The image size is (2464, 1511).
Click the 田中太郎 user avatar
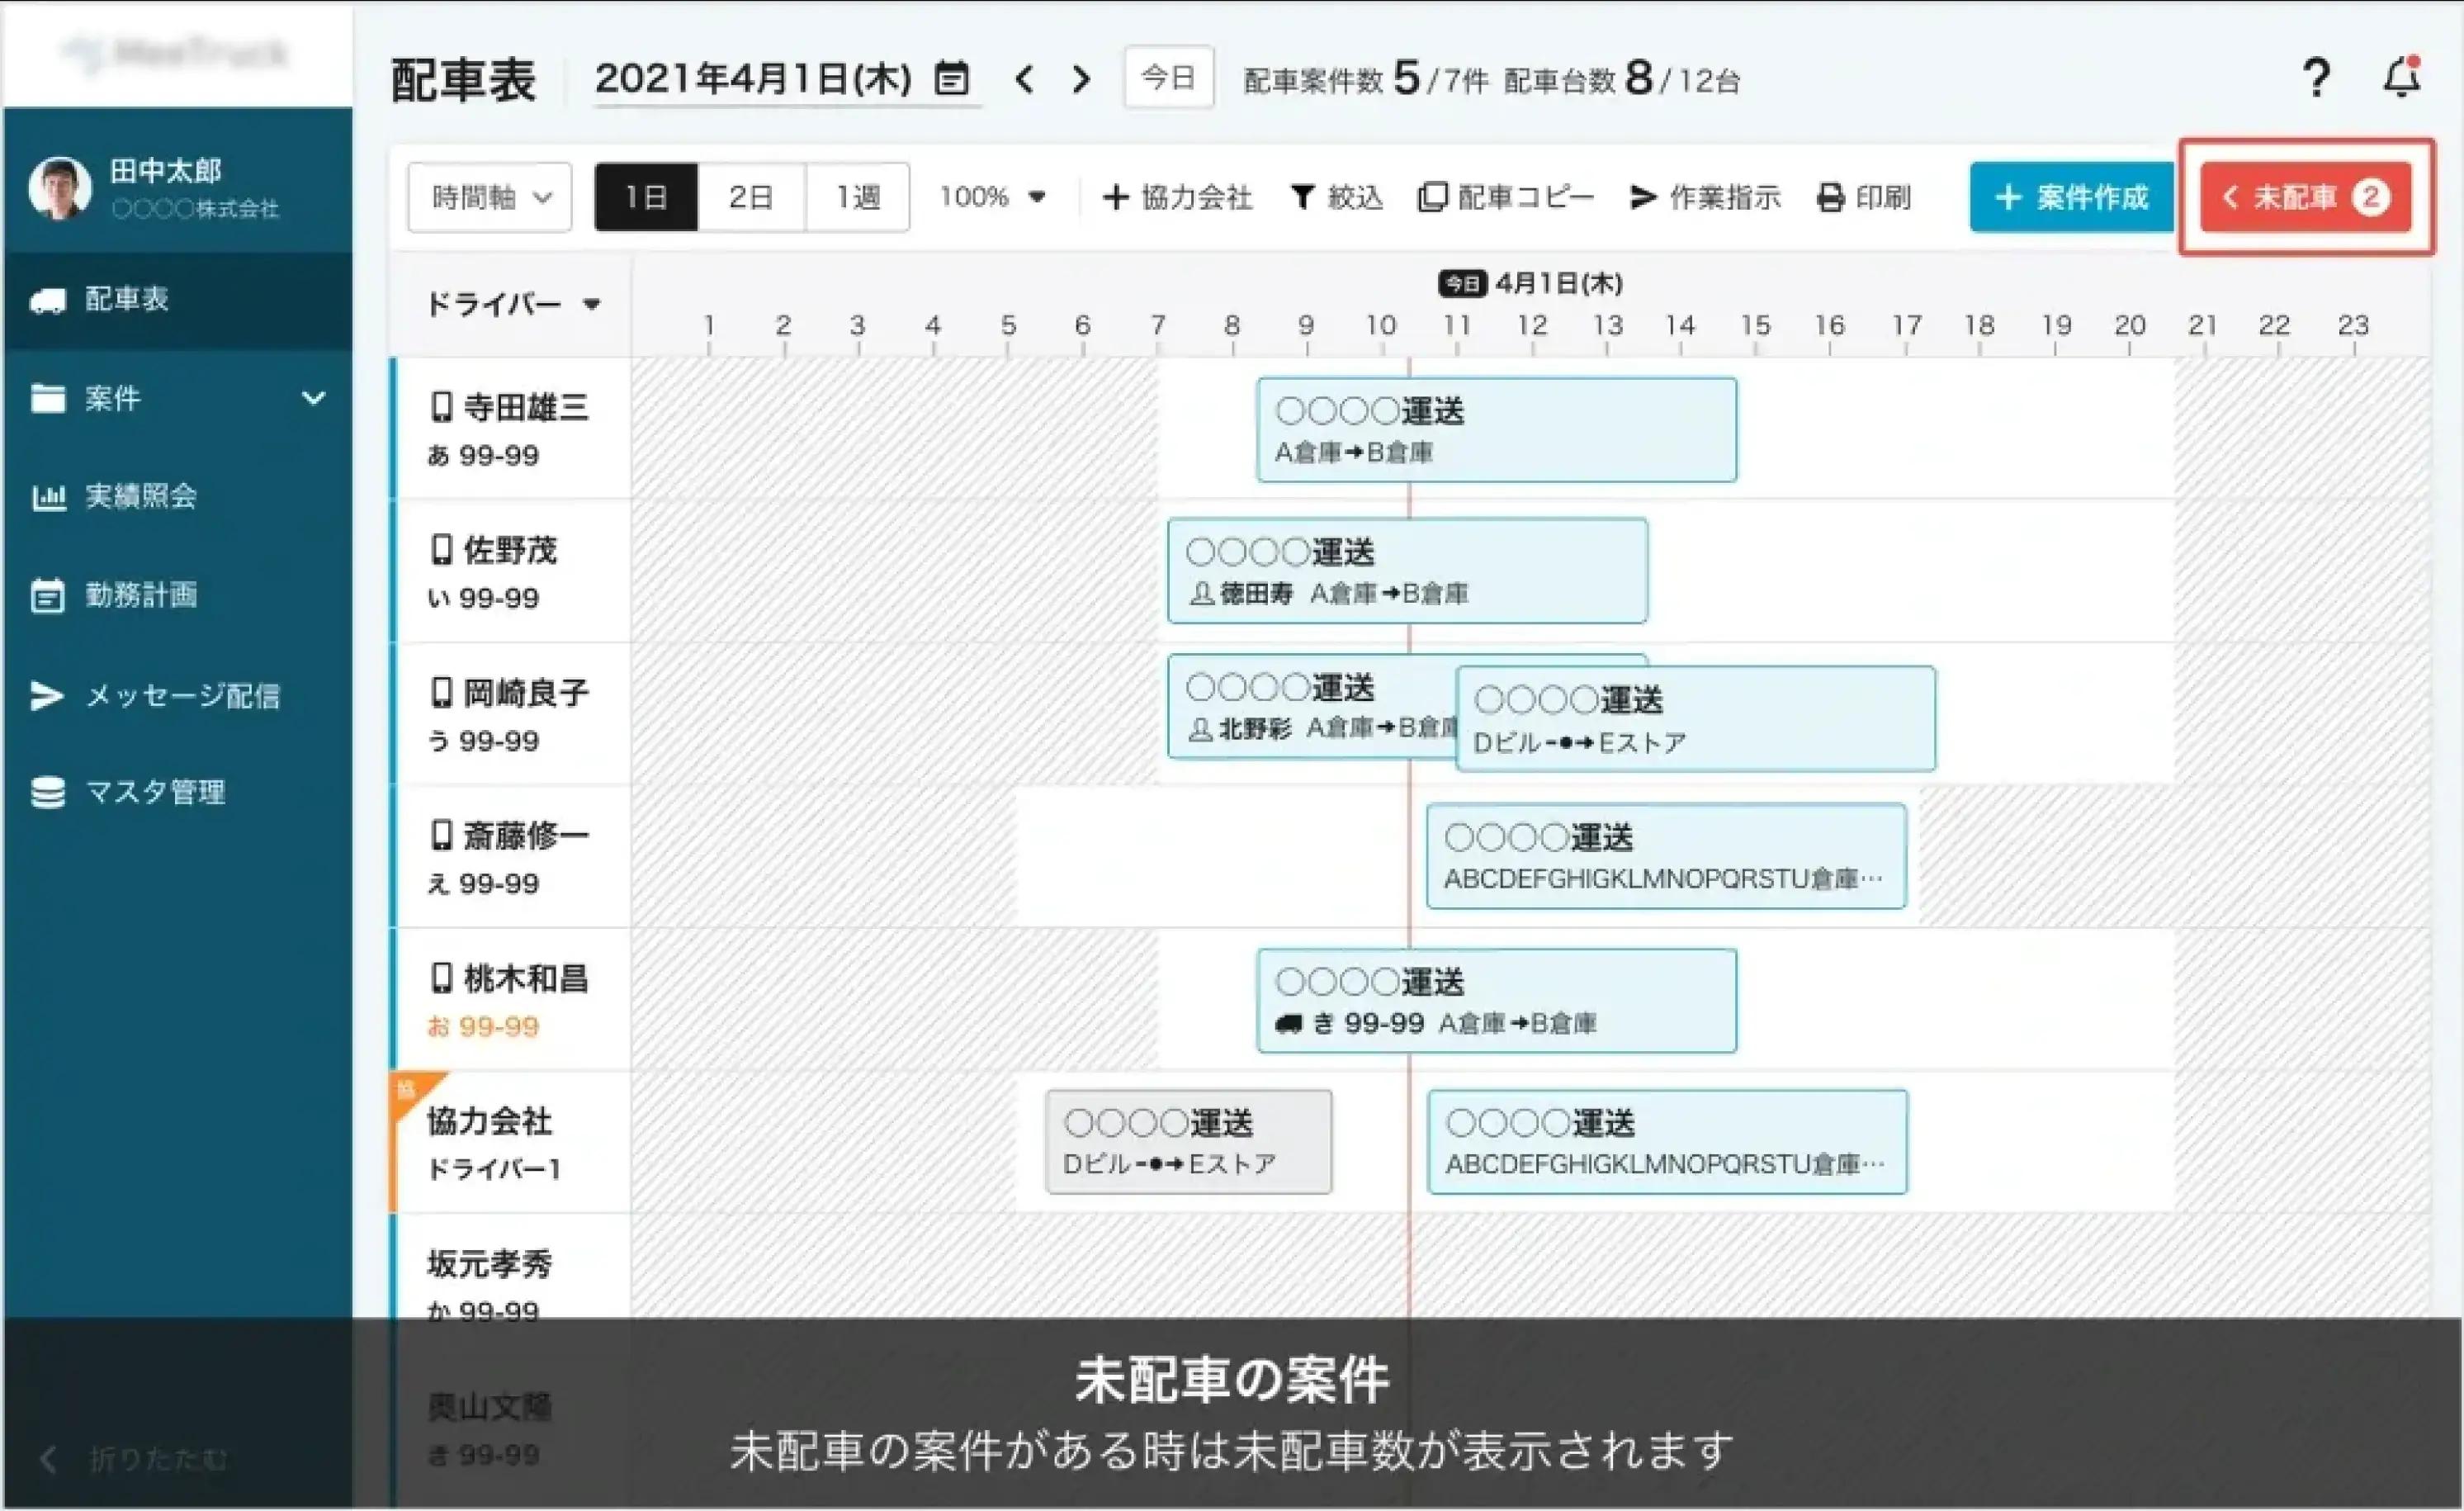click(59, 188)
